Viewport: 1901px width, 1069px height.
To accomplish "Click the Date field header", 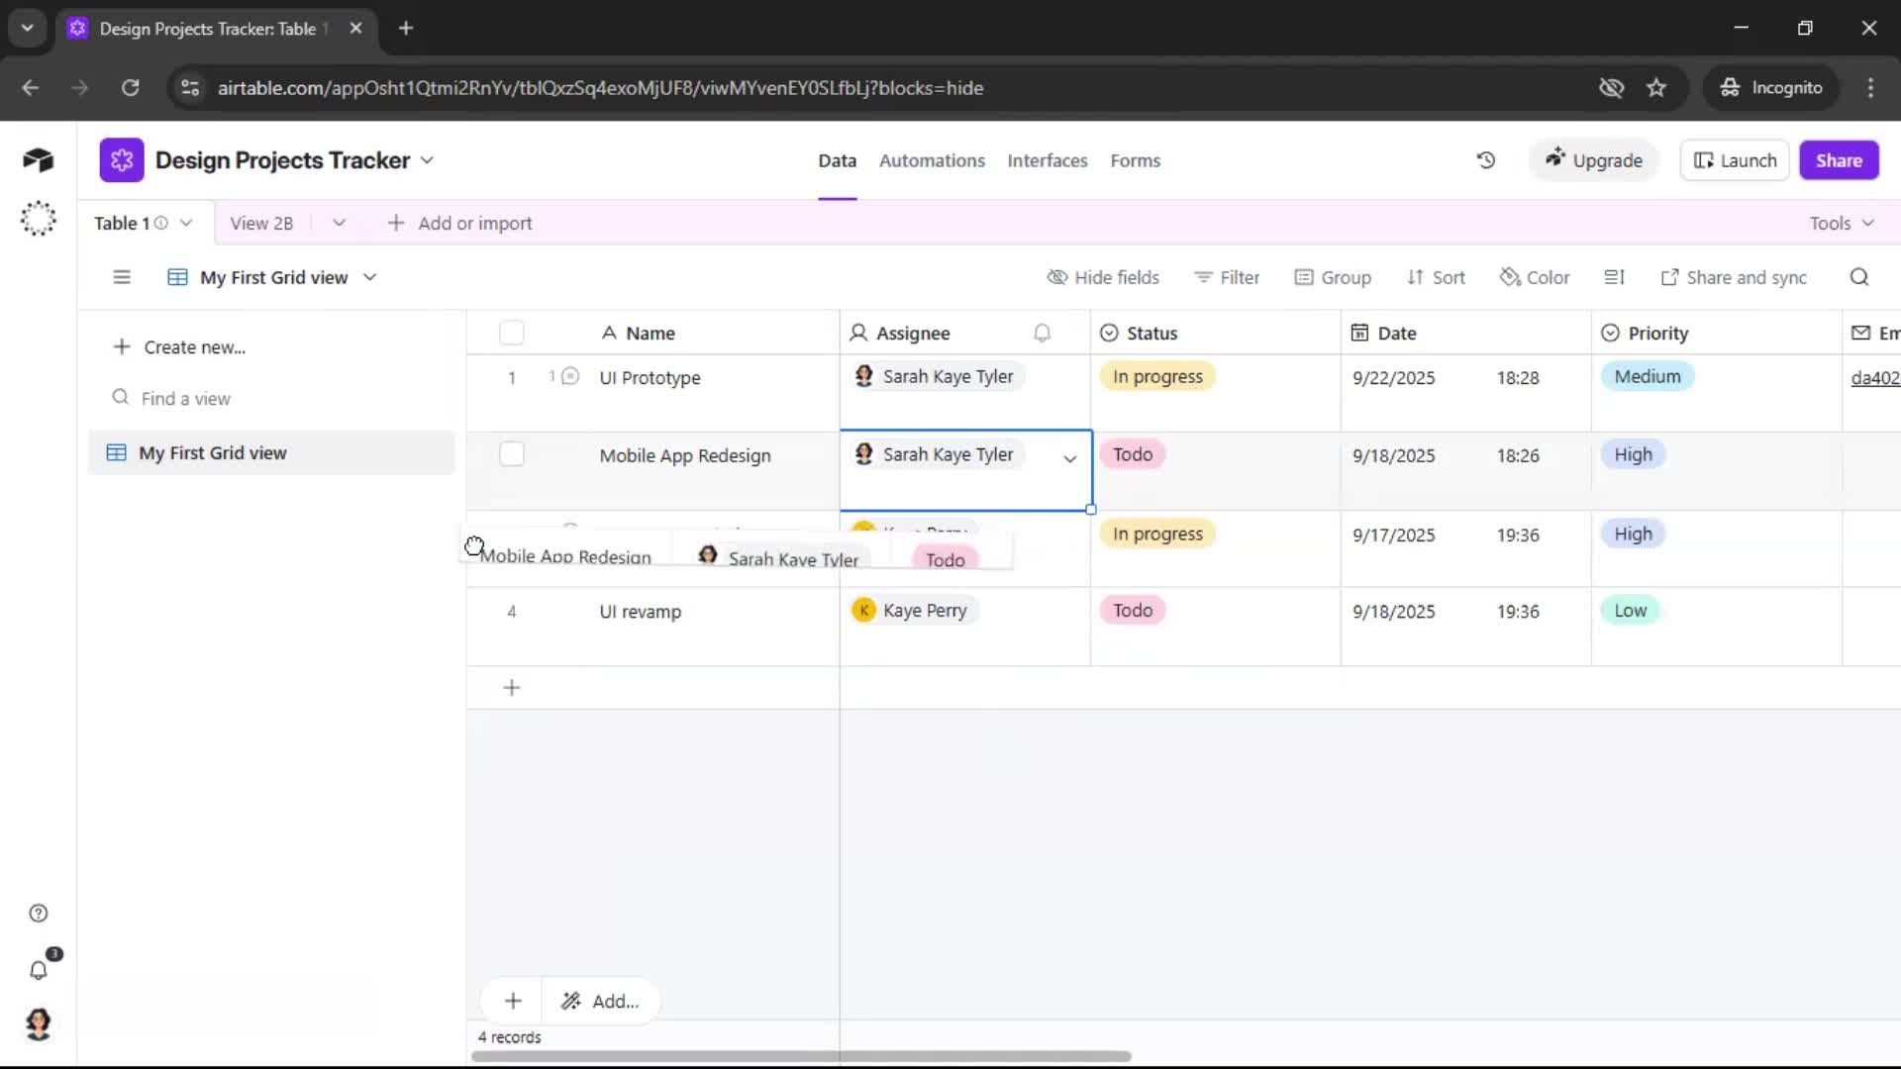I will [x=1465, y=334].
